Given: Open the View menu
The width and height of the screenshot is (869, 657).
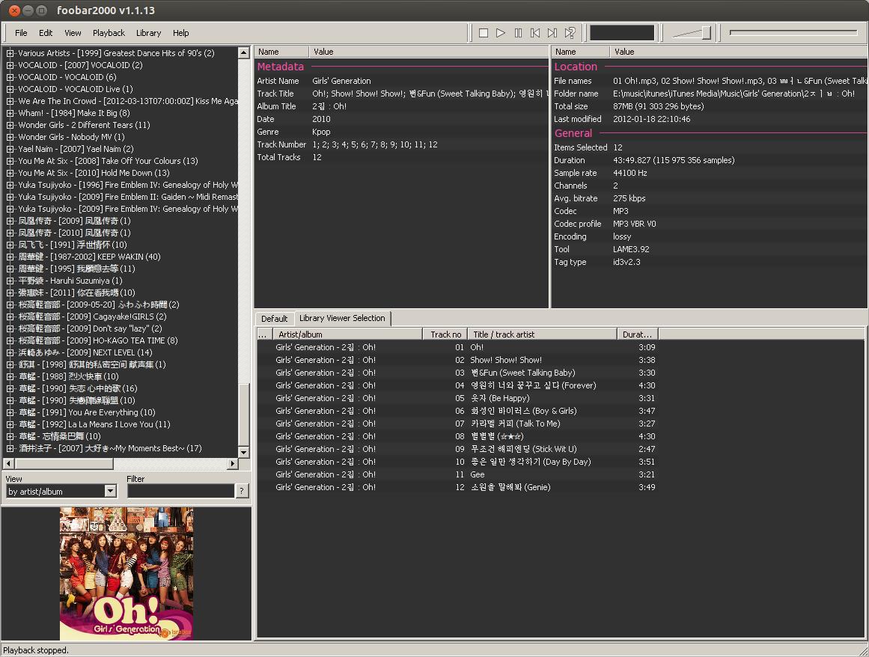Looking at the screenshot, I should [73, 33].
